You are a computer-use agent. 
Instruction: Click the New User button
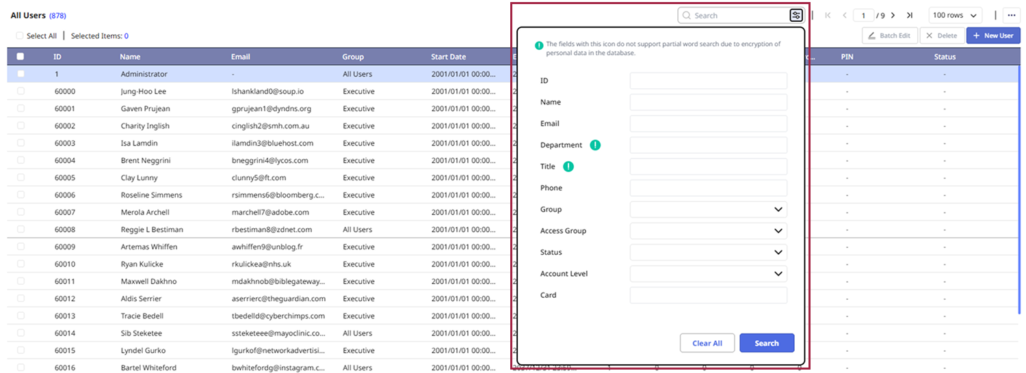point(993,36)
